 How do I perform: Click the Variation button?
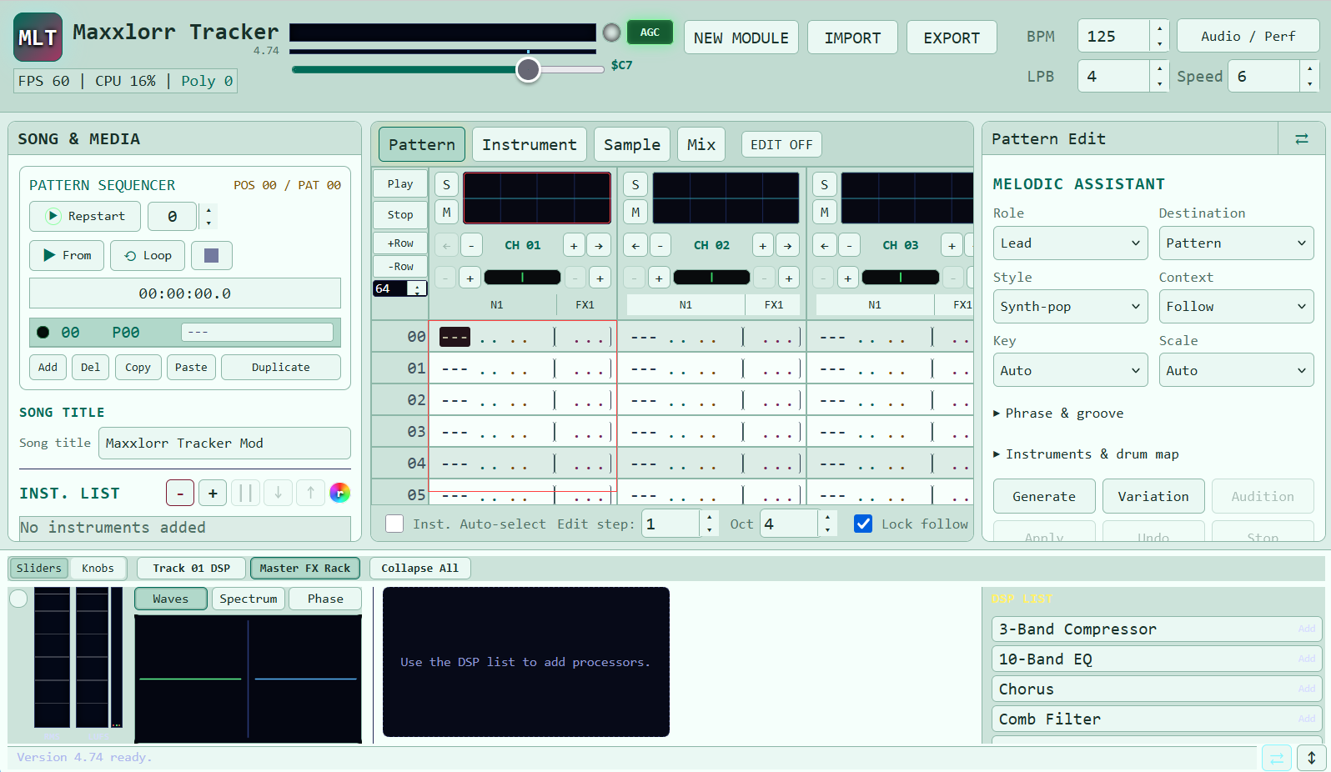pyautogui.click(x=1153, y=496)
